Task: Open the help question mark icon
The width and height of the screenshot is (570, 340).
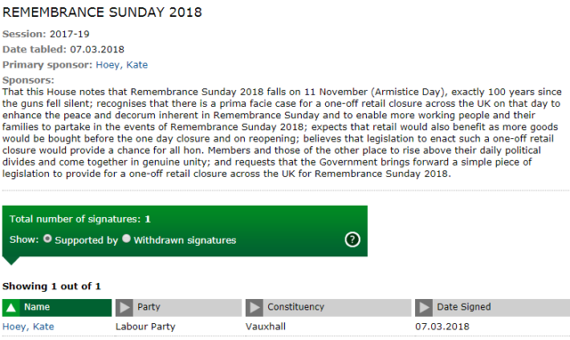Action: [x=353, y=239]
